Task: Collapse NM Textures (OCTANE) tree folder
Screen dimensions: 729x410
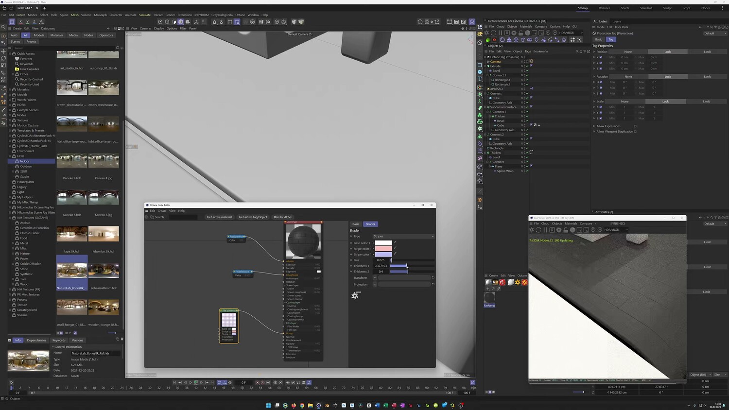Action: (x=10, y=218)
